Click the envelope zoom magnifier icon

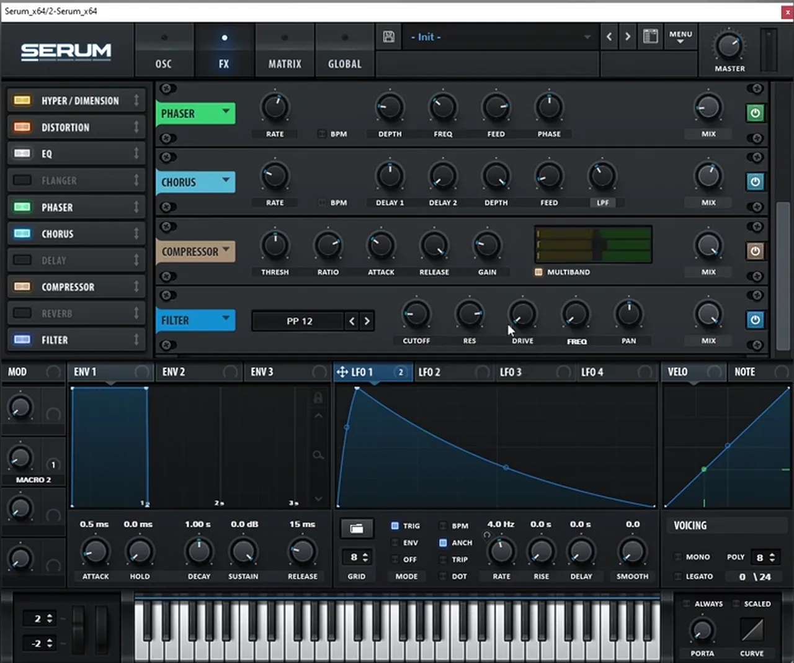tap(318, 456)
